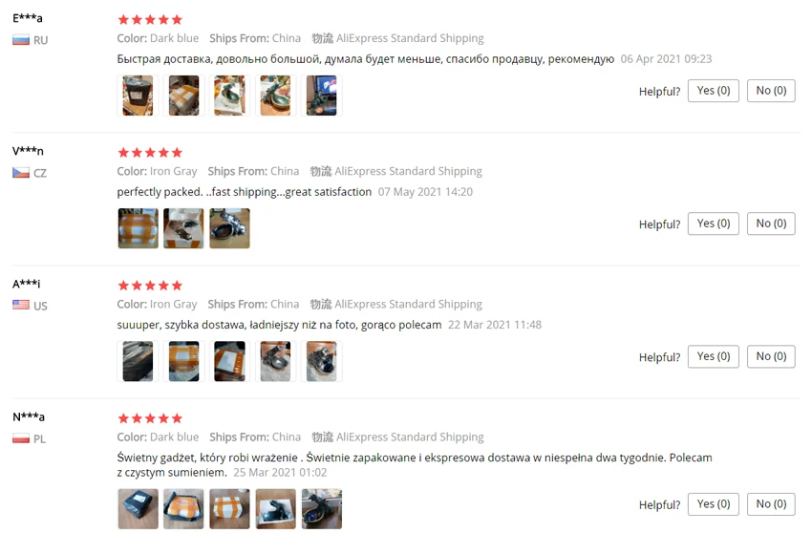The height and width of the screenshot is (533, 812).
Task: View first photo in N***a's review
Action: click(x=138, y=509)
